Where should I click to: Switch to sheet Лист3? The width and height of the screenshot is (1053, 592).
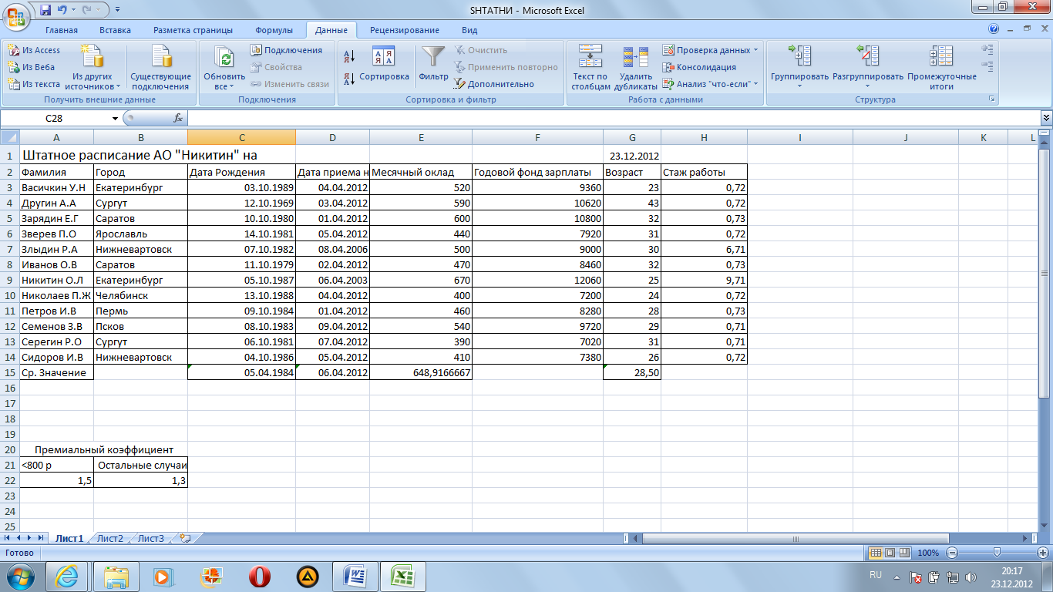click(151, 538)
